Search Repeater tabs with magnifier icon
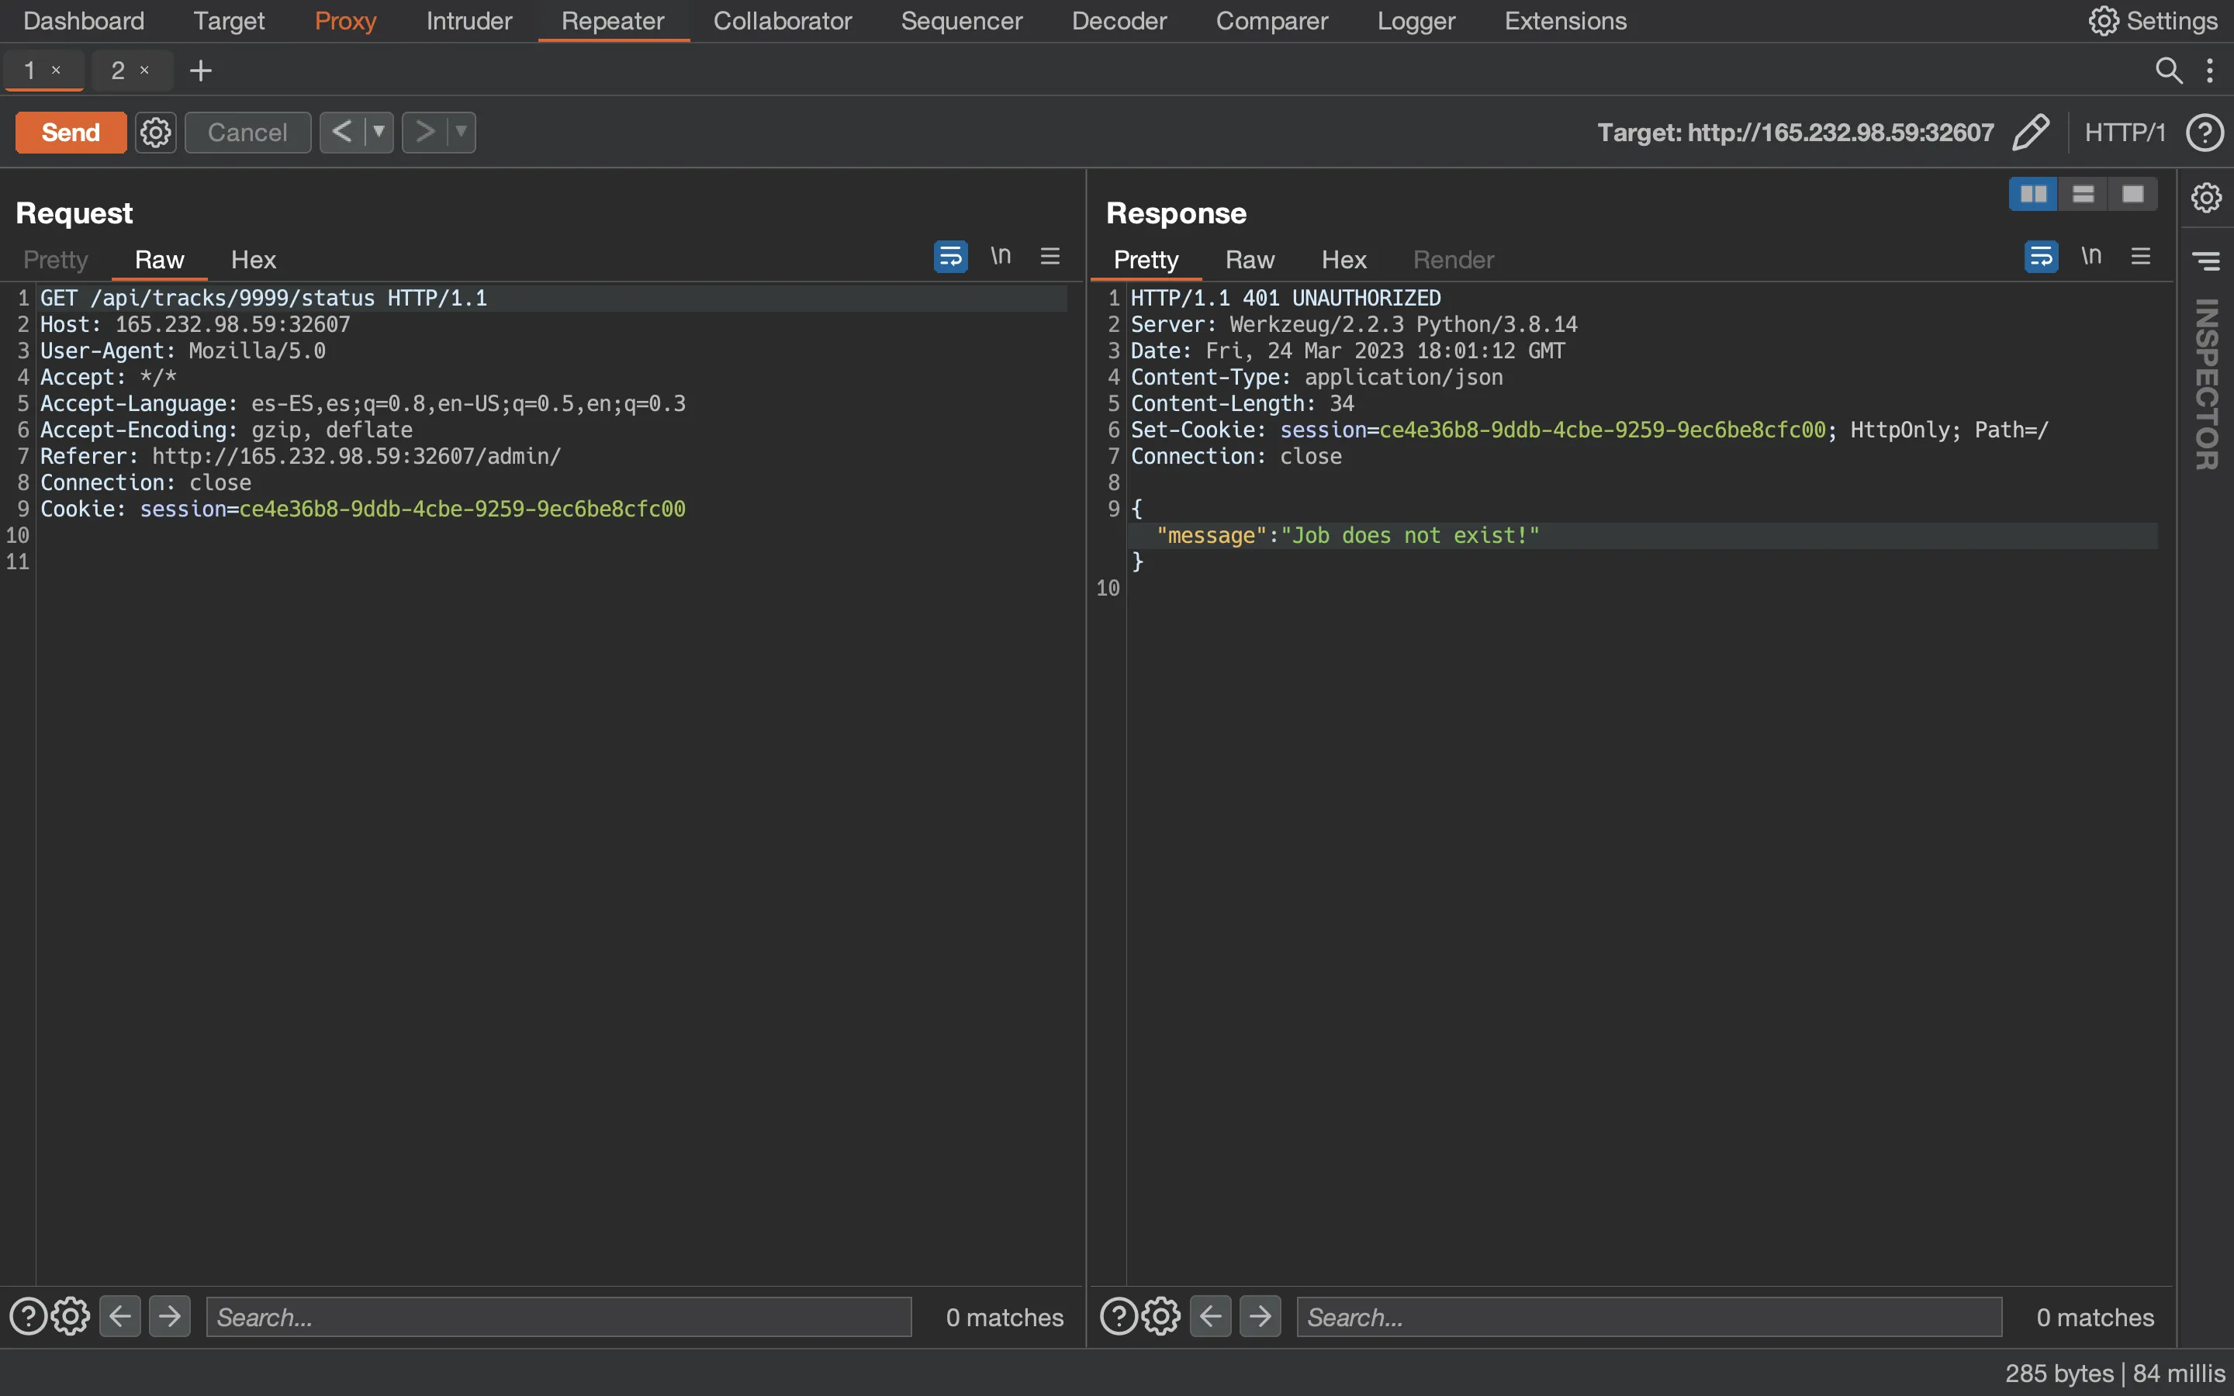 click(x=2169, y=70)
